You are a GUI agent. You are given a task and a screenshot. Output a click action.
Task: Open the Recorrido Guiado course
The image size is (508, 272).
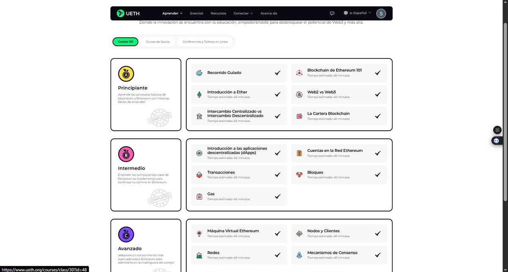pos(239,73)
